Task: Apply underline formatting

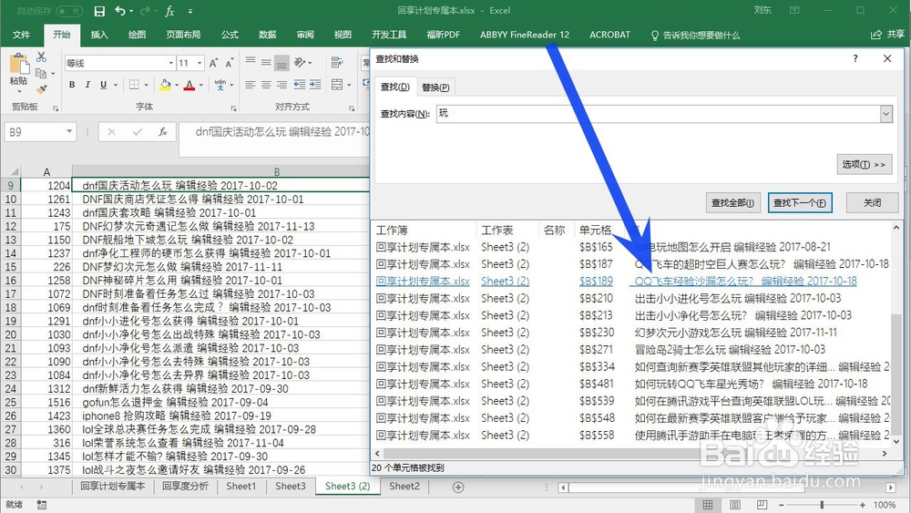Action: [x=104, y=85]
